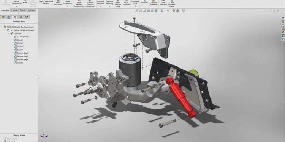Click the red shock absorber part
This screenshot has width=285, height=142.
[180, 97]
